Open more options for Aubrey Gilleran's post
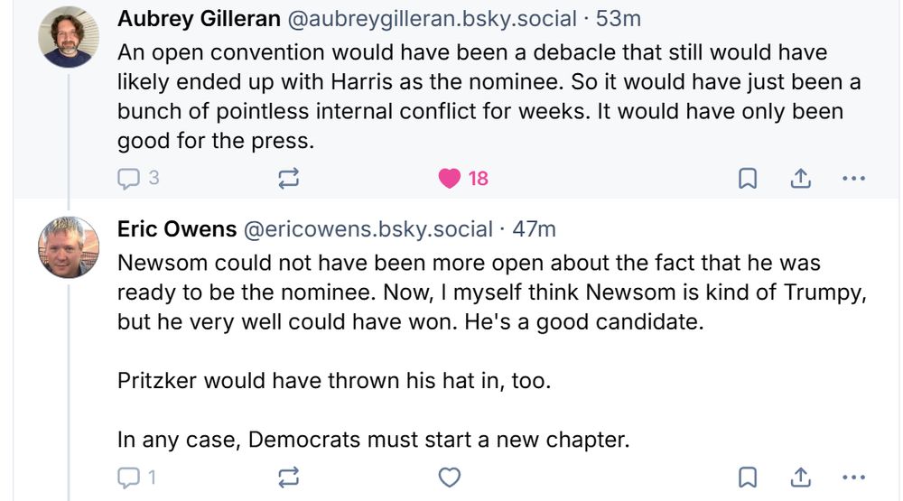Viewport: 903px width, 501px height. tap(852, 179)
